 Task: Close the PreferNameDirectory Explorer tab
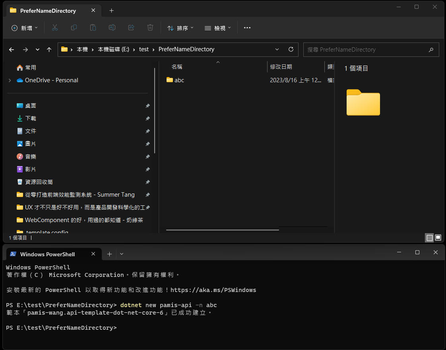pyautogui.click(x=93, y=10)
